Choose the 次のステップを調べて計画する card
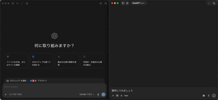 click(42, 61)
